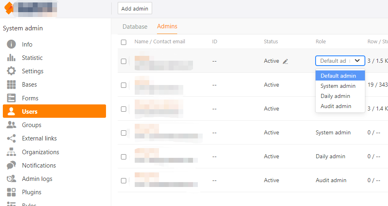This screenshot has height=206, width=388.
Task: Choose System admin from role dropdown
Action: 338,86
